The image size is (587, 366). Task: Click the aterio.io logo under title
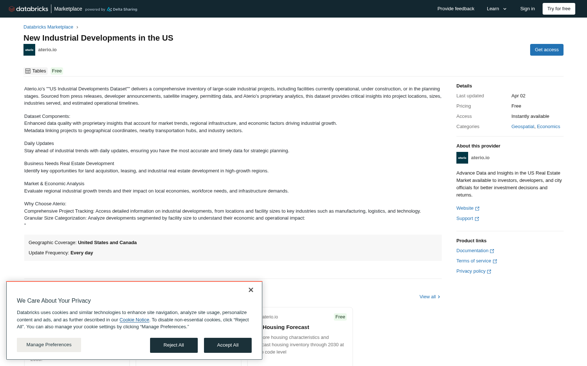pyautogui.click(x=29, y=50)
